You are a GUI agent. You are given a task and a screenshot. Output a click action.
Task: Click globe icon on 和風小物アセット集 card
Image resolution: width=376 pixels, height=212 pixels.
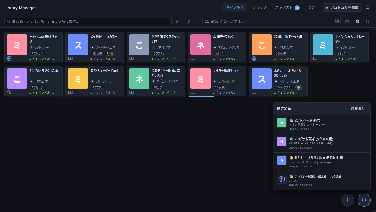pyautogui.click(x=254, y=58)
